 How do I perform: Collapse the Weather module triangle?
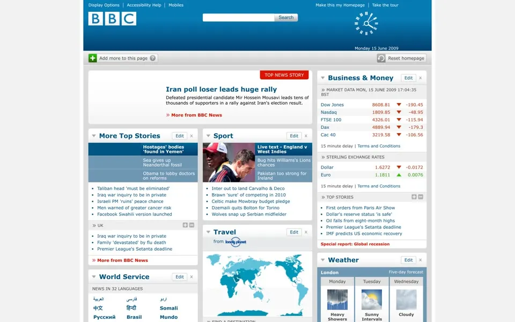click(323, 260)
